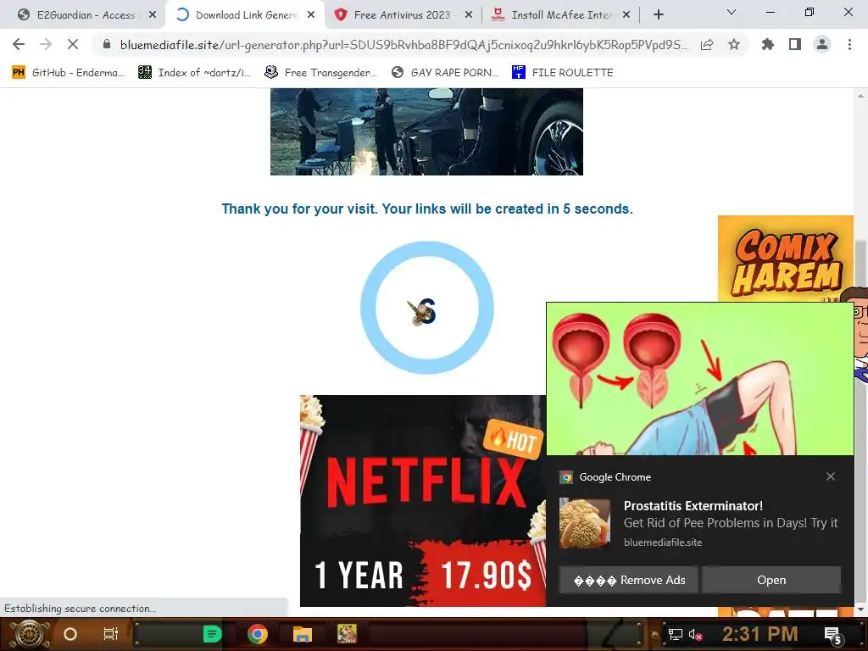Open the Free Transgender... bookmark
868x651 pixels.
tap(321, 73)
